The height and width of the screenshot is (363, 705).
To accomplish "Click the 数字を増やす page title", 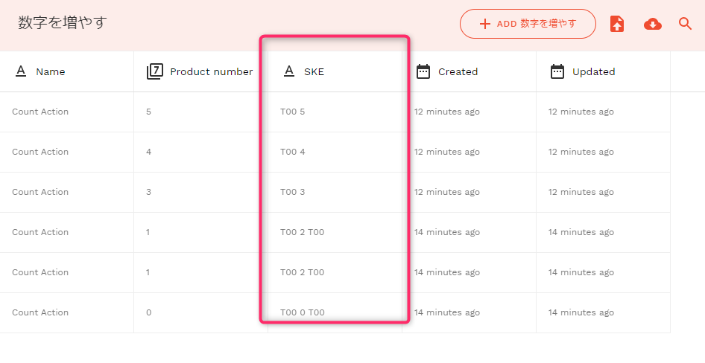I will [63, 22].
